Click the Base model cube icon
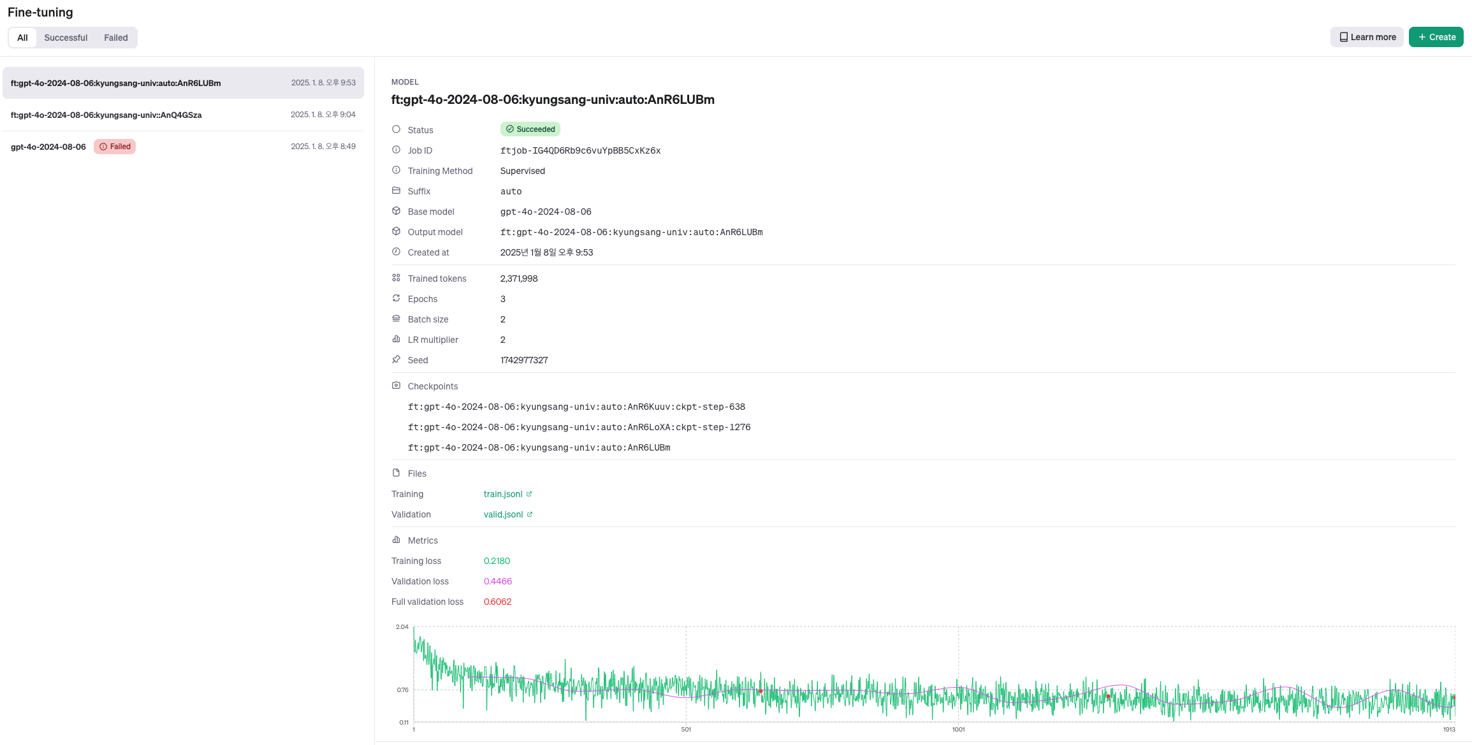Image resolution: width=1472 pixels, height=745 pixels. point(396,211)
